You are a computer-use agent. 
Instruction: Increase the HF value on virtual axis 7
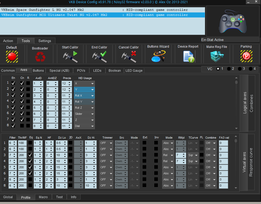click(51, 178)
